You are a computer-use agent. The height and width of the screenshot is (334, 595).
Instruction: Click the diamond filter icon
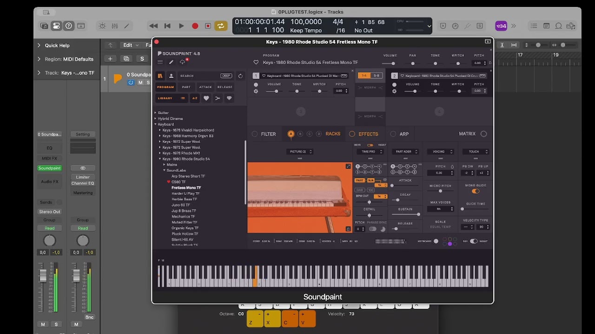pyautogui.click(x=229, y=98)
